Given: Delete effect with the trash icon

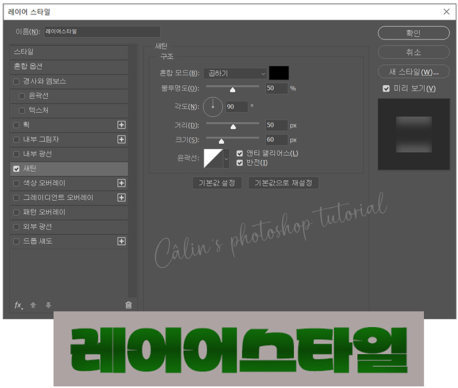Looking at the screenshot, I should pos(128,305).
